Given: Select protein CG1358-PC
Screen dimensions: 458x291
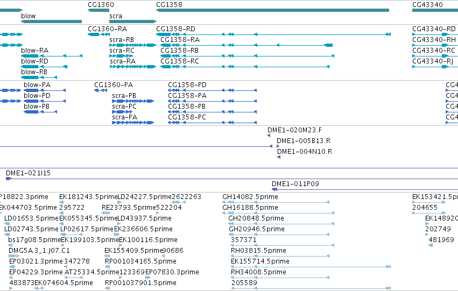Looking at the screenshot, I should pos(213,123).
